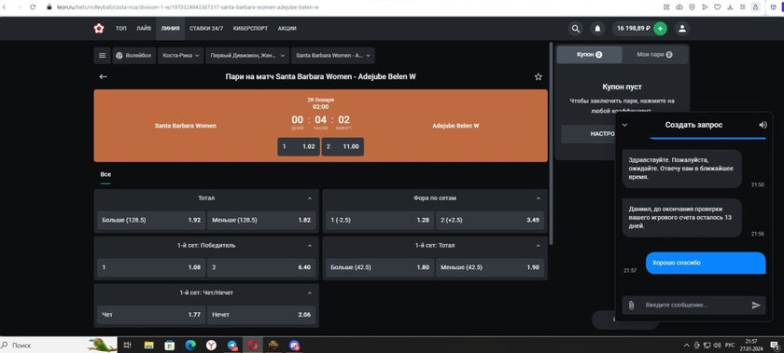This screenshot has width=784, height=353.
Task: Click volume icon in system tray
Action: (717, 345)
